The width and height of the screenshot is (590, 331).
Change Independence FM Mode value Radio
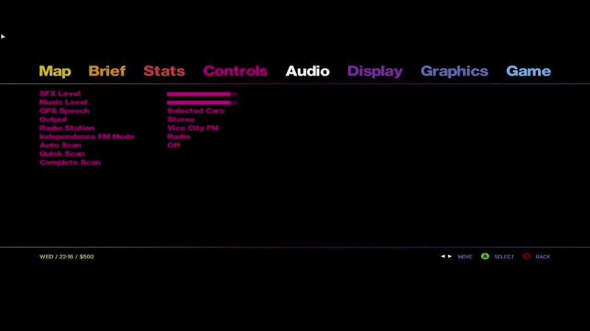178,137
